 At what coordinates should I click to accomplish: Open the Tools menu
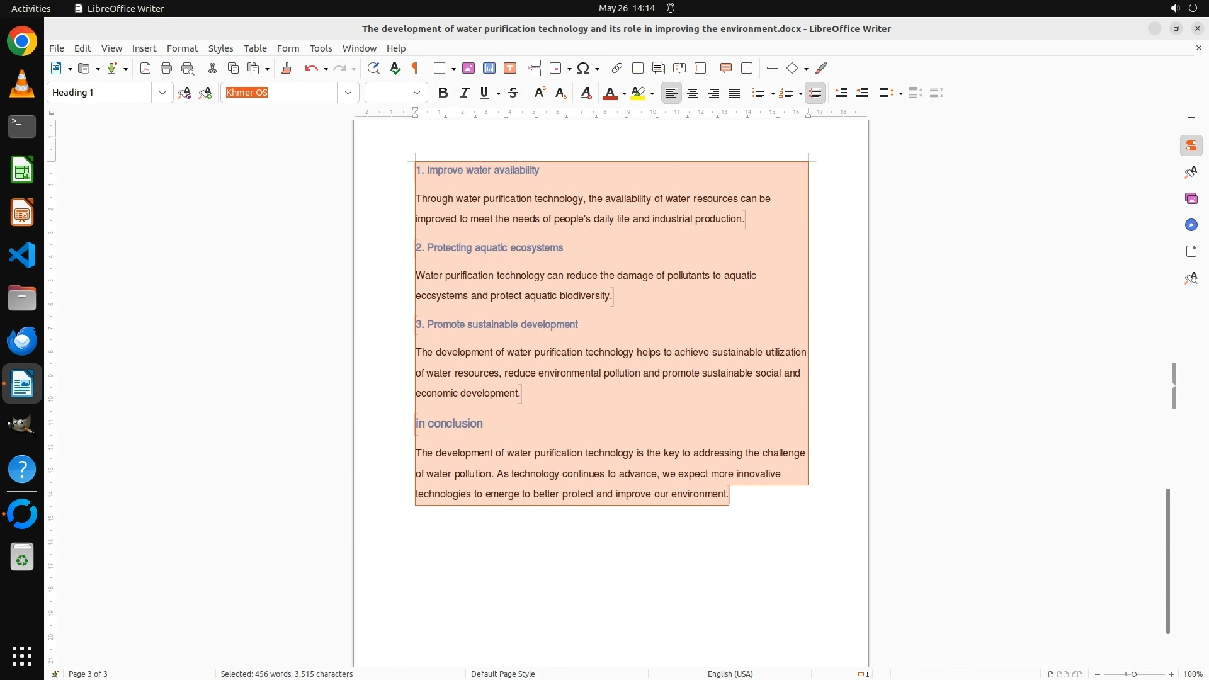coord(321,48)
